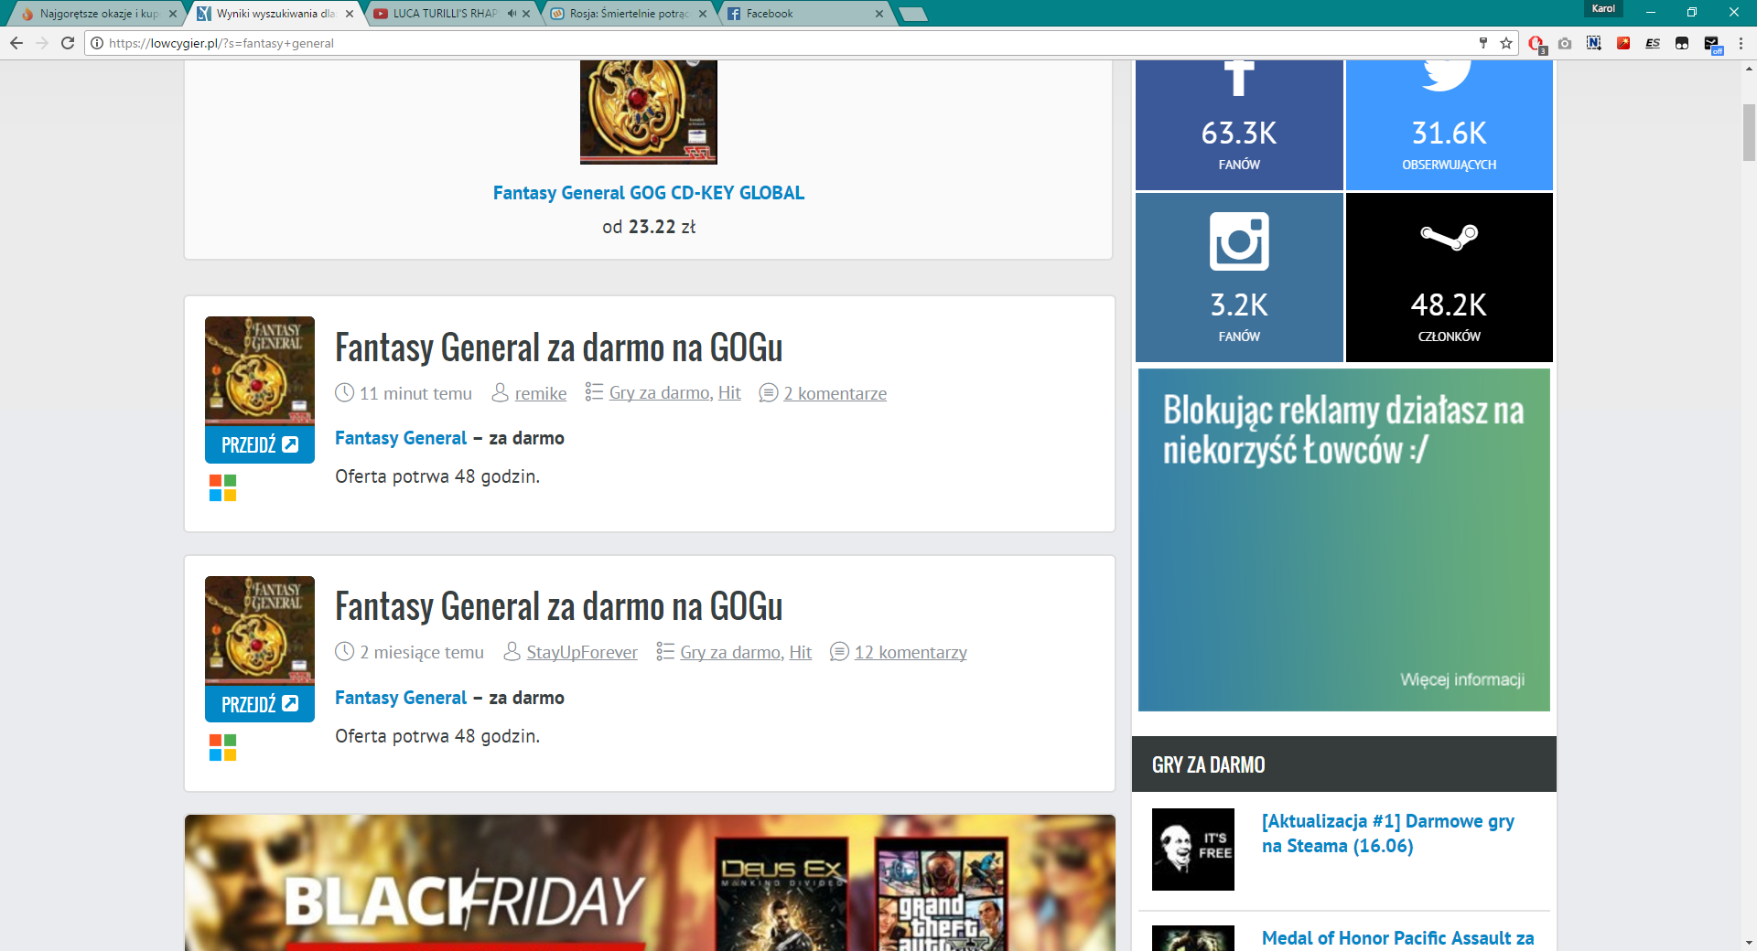Go back to the previous page
The image size is (1757, 951).
pyautogui.click(x=16, y=43)
